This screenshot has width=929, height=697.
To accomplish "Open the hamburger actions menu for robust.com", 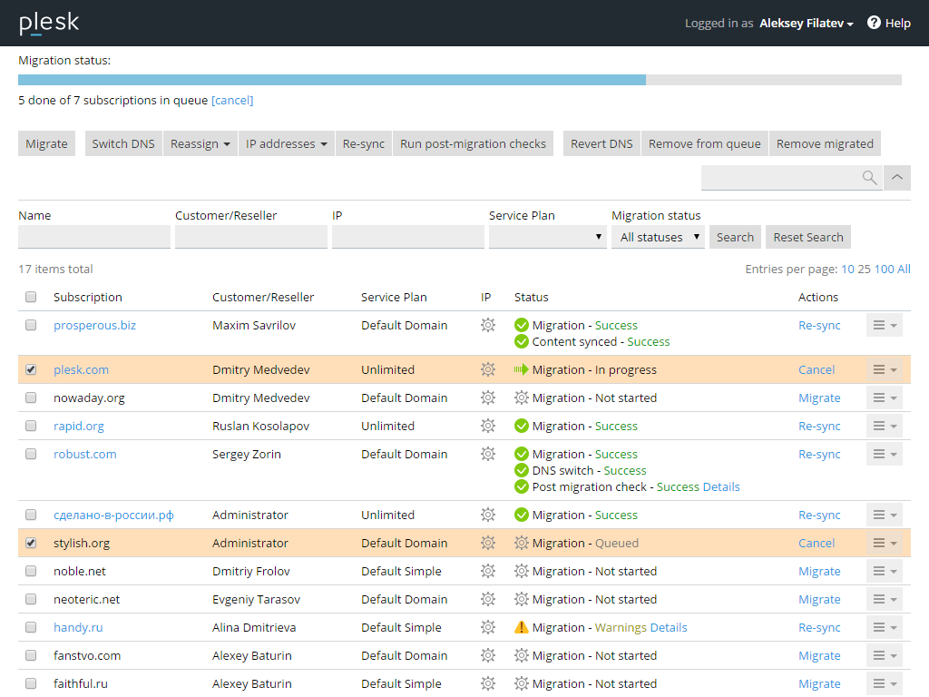I will [x=884, y=454].
